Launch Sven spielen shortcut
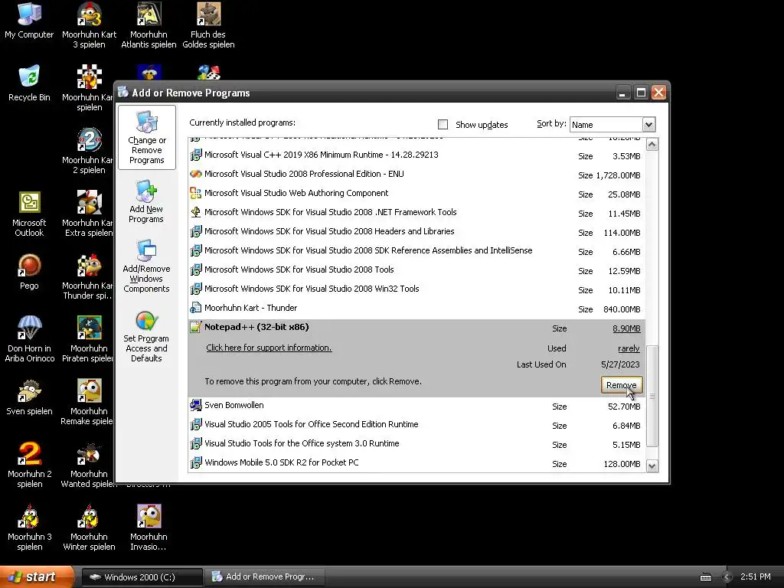Screen dimensions: 784x588 click(x=29, y=397)
